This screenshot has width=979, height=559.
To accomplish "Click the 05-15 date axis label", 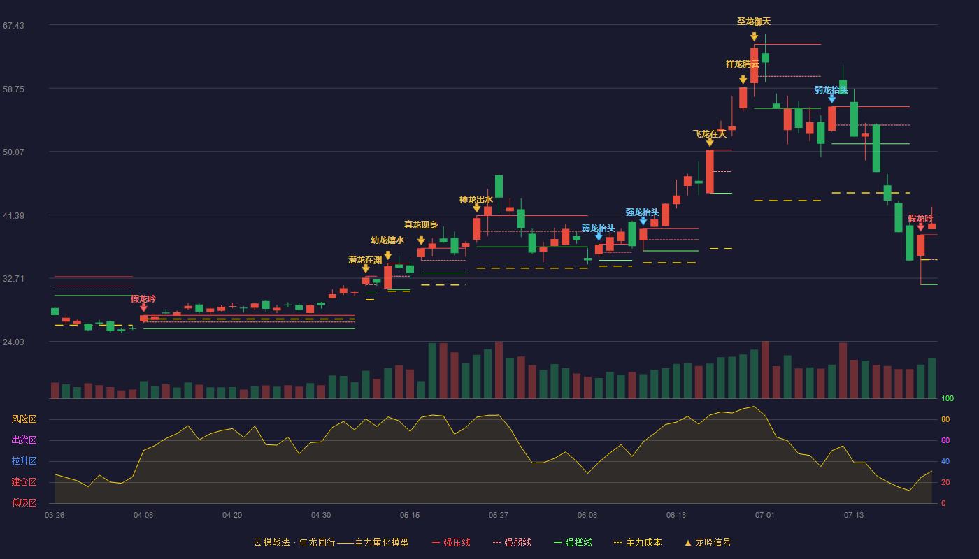I will [x=410, y=515].
